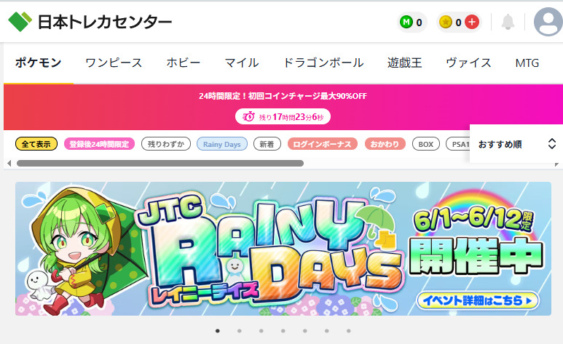This screenshot has height=344, width=563.
Task: Select the 登録後24時間限定 filter chip
Action: click(x=100, y=144)
